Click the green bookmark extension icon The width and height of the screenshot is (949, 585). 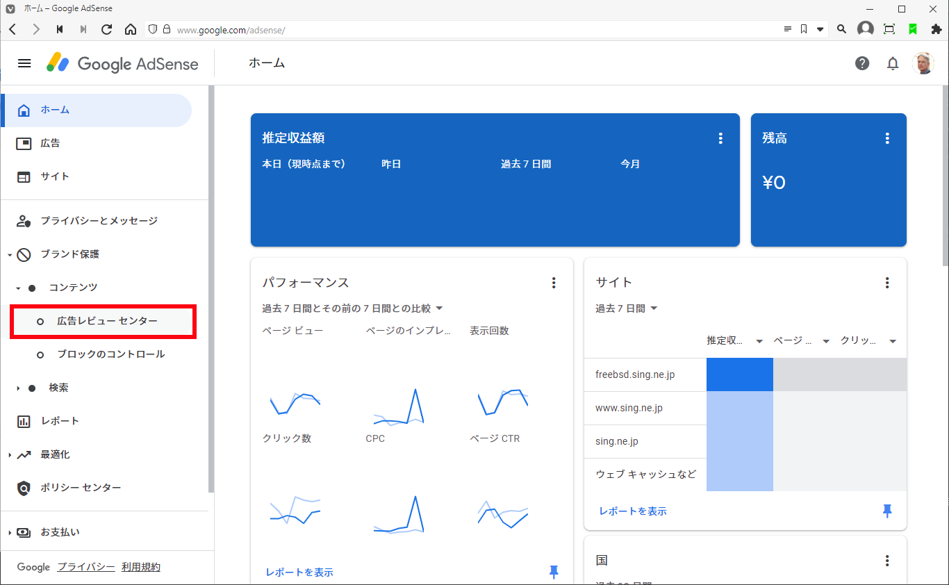pyautogui.click(x=913, y=29)
